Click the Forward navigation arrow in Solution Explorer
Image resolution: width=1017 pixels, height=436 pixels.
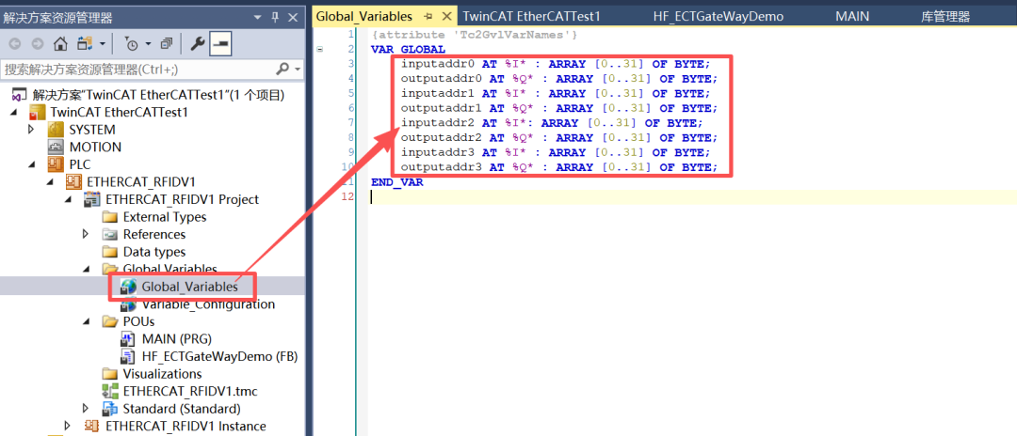click(x=38, y=43)
